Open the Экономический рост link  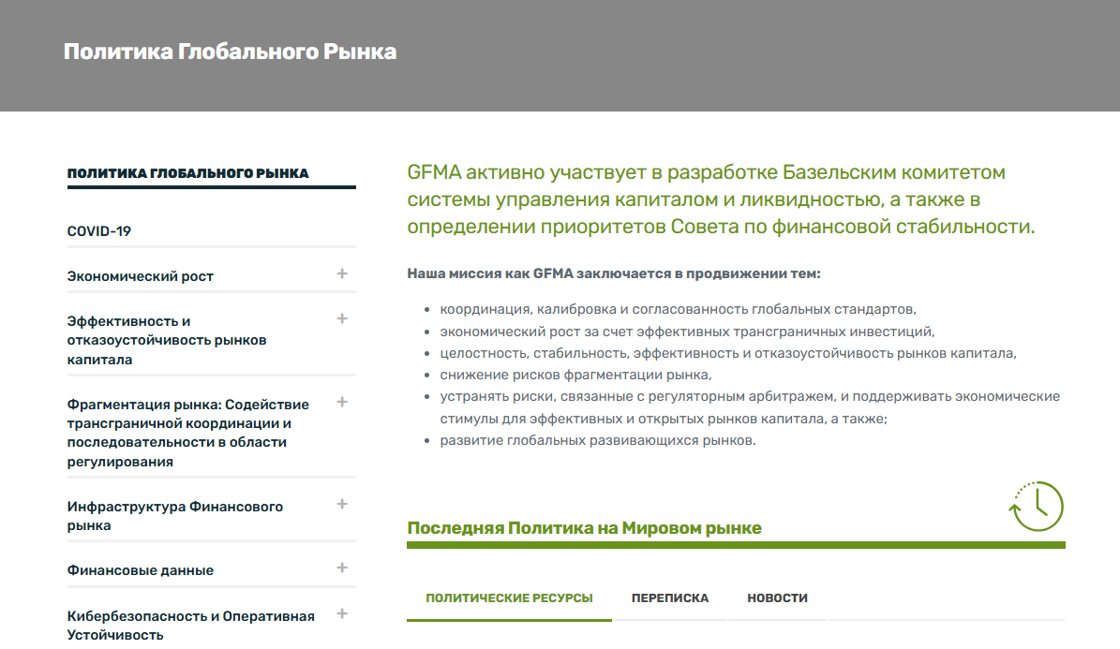click(140, 276)
